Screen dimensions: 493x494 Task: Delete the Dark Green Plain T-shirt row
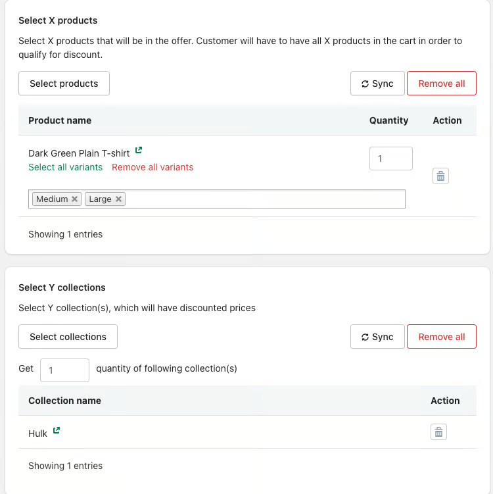pyautogui.click(x=440, y=176)
